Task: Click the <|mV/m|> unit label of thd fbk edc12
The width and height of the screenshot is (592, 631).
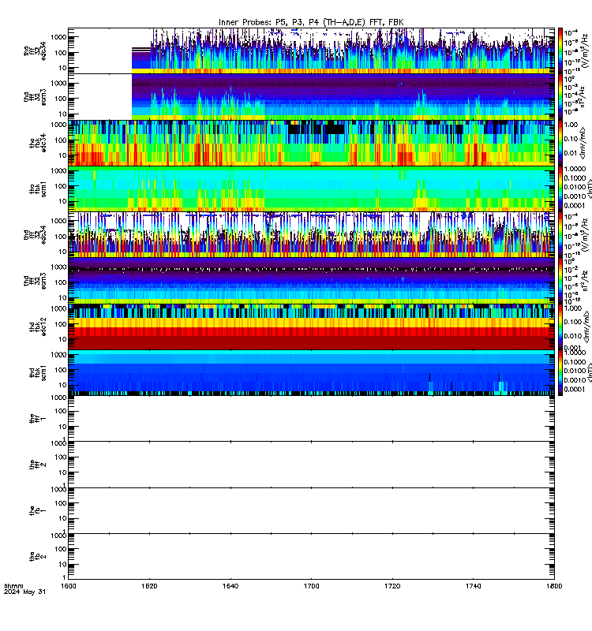Action: (x=588, y=327)
